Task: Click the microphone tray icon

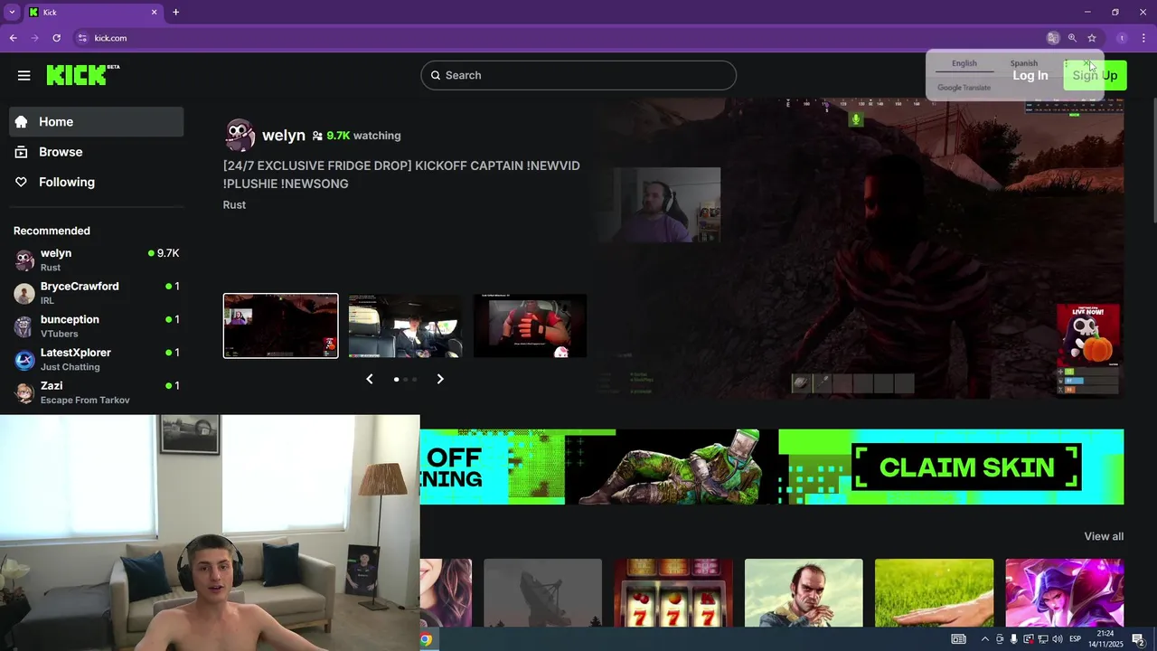Action: [1013, 639]
